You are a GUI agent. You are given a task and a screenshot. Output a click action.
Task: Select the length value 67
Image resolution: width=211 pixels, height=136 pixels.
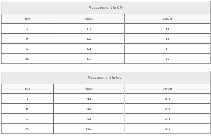pyautogui.click(x=167, y=49)
